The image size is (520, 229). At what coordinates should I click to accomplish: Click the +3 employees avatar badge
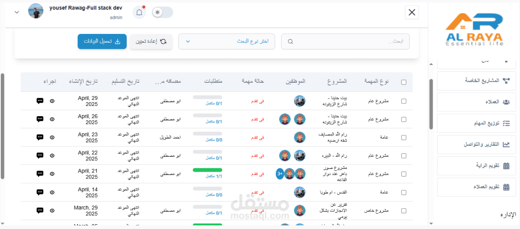tap(280, 174)
